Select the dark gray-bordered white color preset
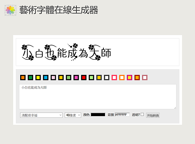The image size is (195, 144). point(107,78)
